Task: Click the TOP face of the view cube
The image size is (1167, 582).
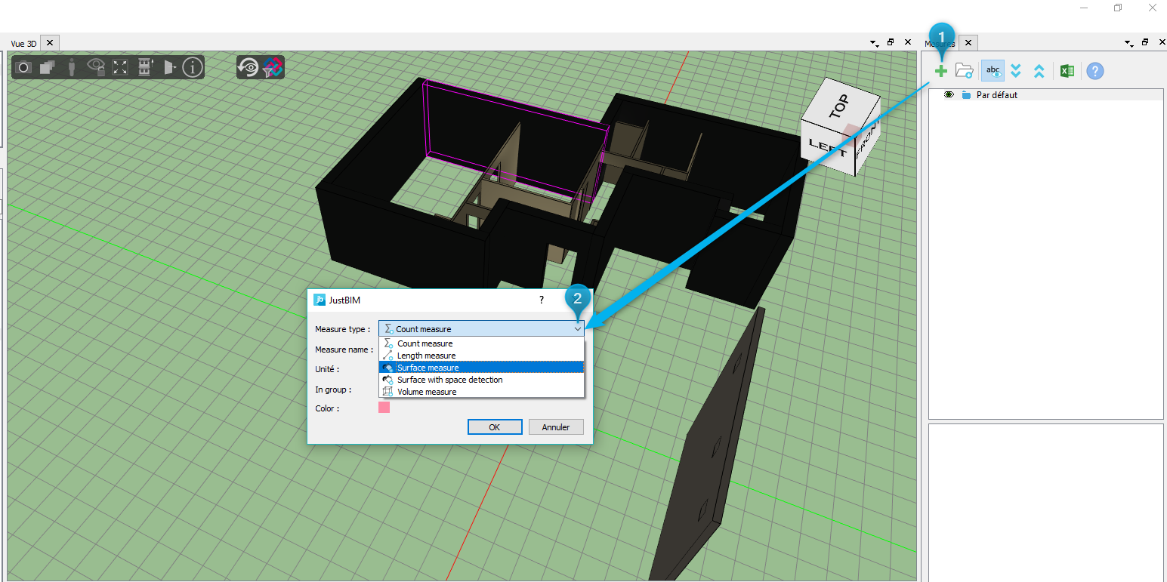Action: [838, 106]
